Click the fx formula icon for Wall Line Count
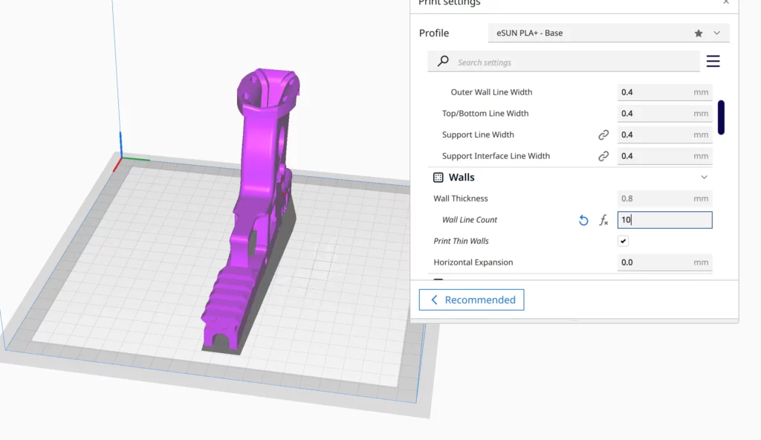761x440 pixels. point(603,220)
